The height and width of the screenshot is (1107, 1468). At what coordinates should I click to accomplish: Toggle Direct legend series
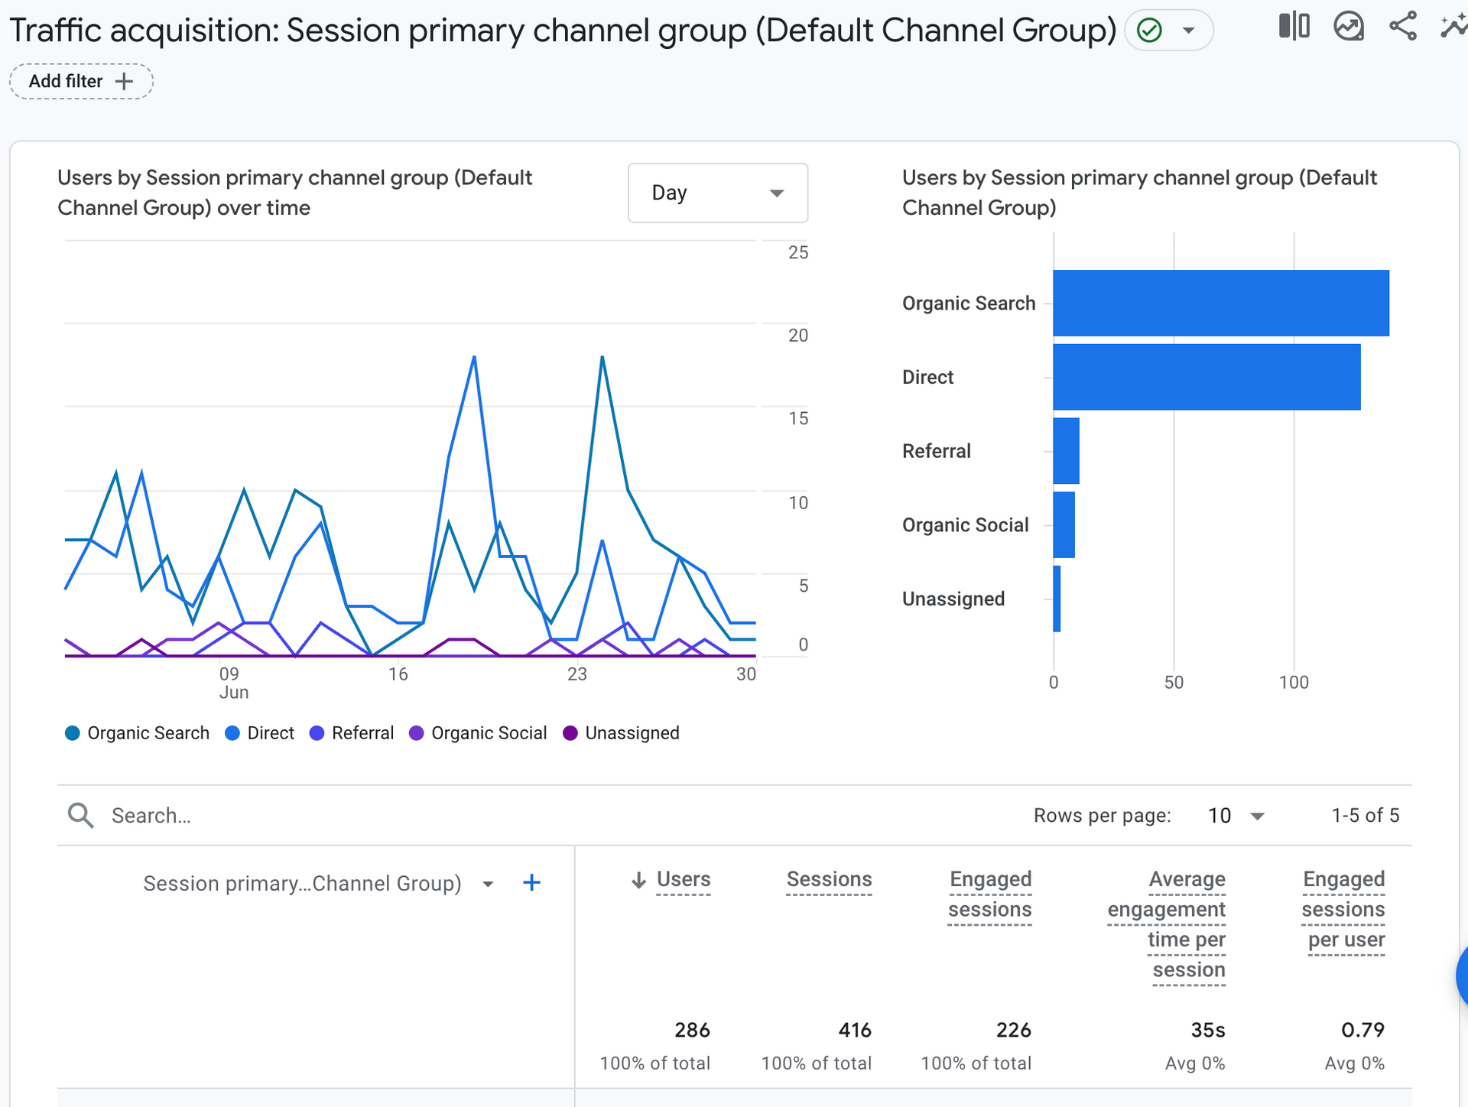260,733
